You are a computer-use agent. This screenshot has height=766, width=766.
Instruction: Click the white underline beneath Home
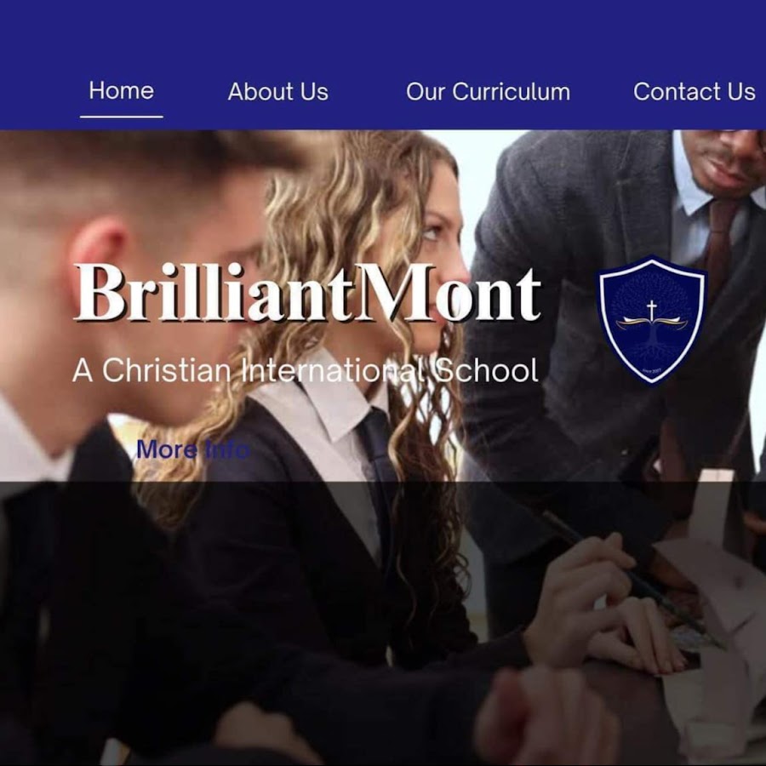pos(121,117)
